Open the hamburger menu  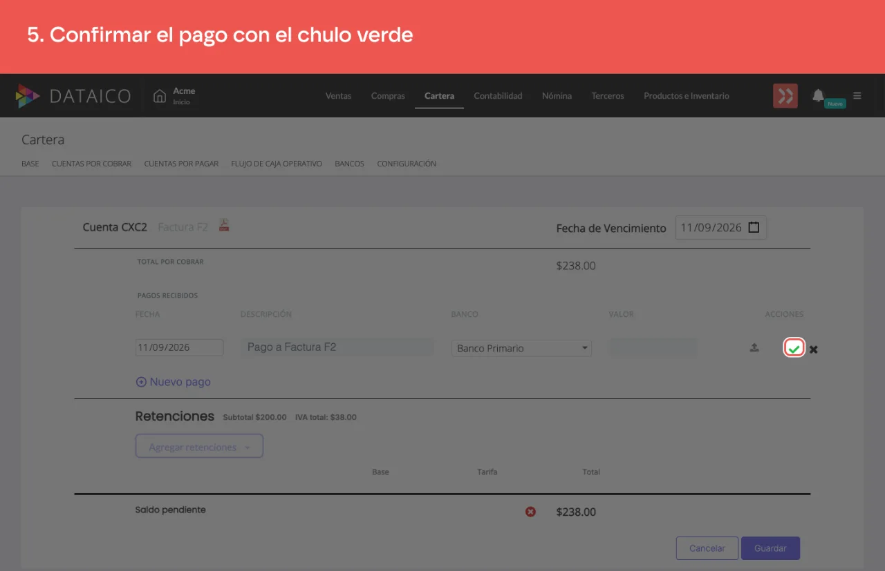pos(857,96)
